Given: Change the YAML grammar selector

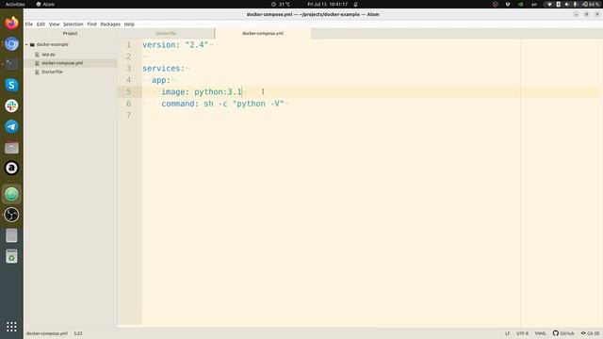Looking at the screenshot, I should coord(540,333).
